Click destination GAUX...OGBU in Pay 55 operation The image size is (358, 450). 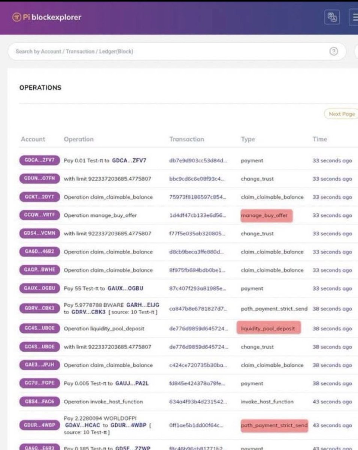click(x=125, y=288)
